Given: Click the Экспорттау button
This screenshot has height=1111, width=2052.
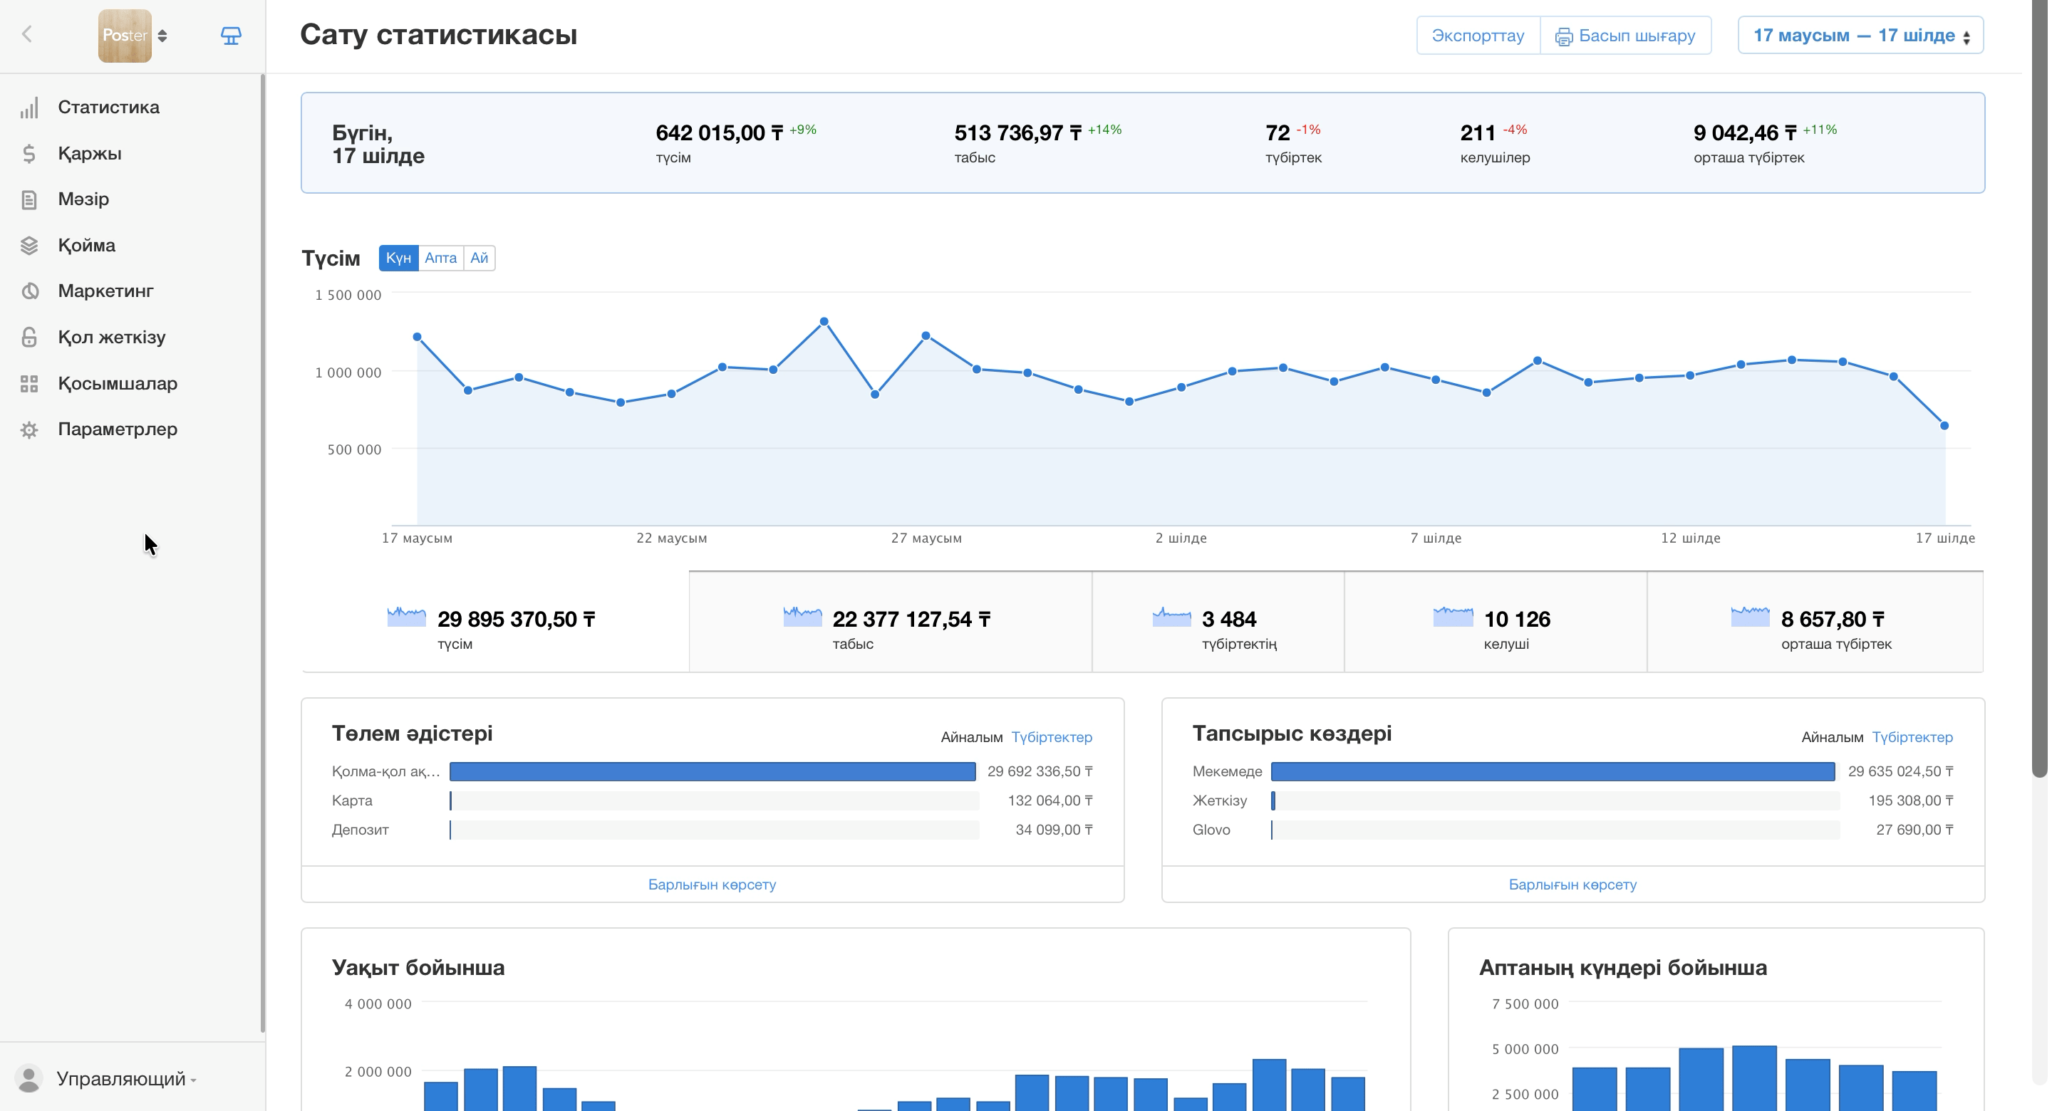Looking at the screenshot, I should click(x=1478, y=36).
